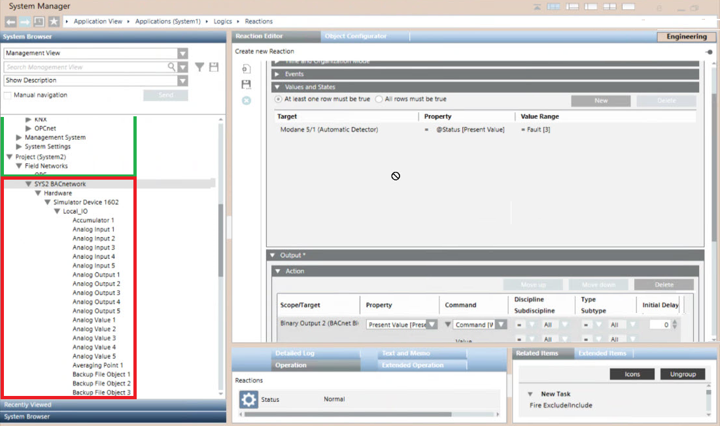Click the Ungroup button in Related Items
This screenshot has height=426, width=720.
pos(683,374)
